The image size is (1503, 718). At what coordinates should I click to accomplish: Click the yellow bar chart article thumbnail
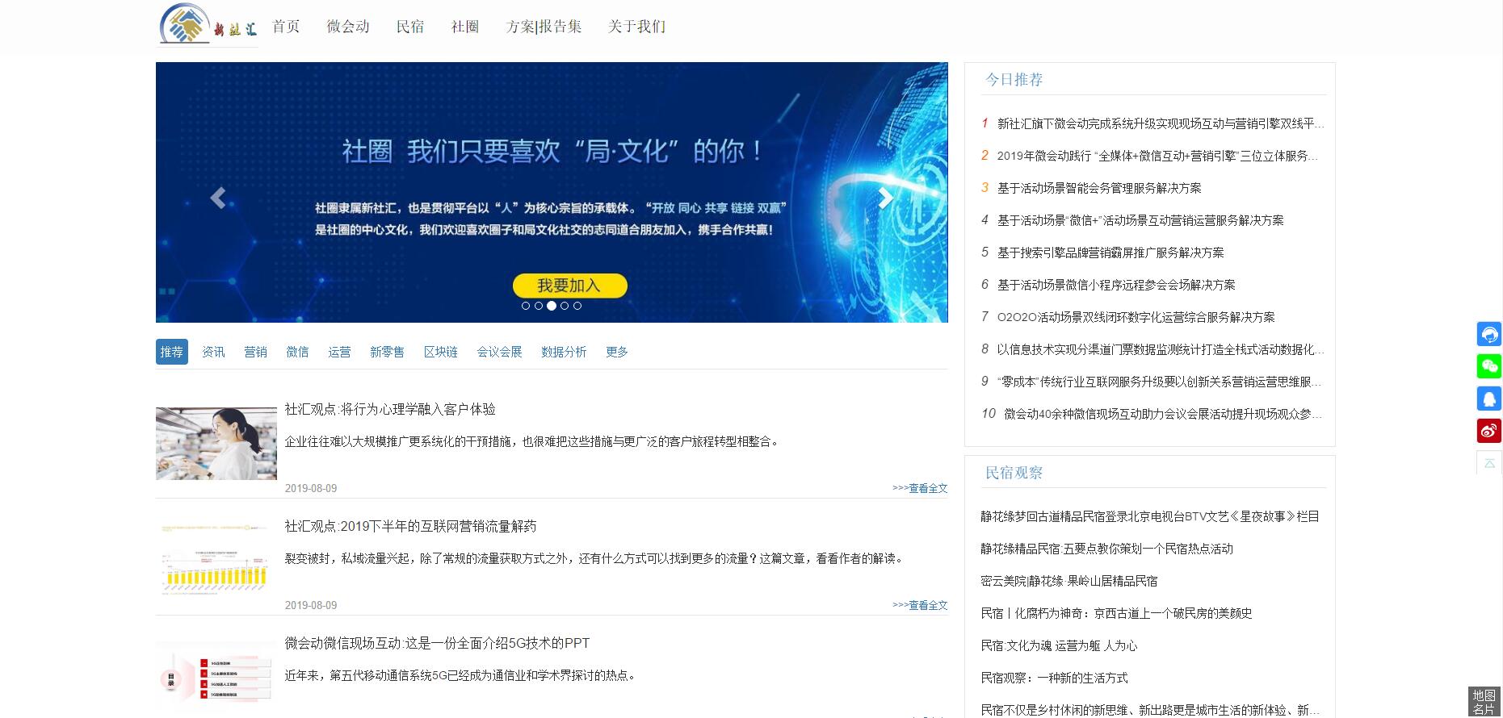(x=216, y=561)
